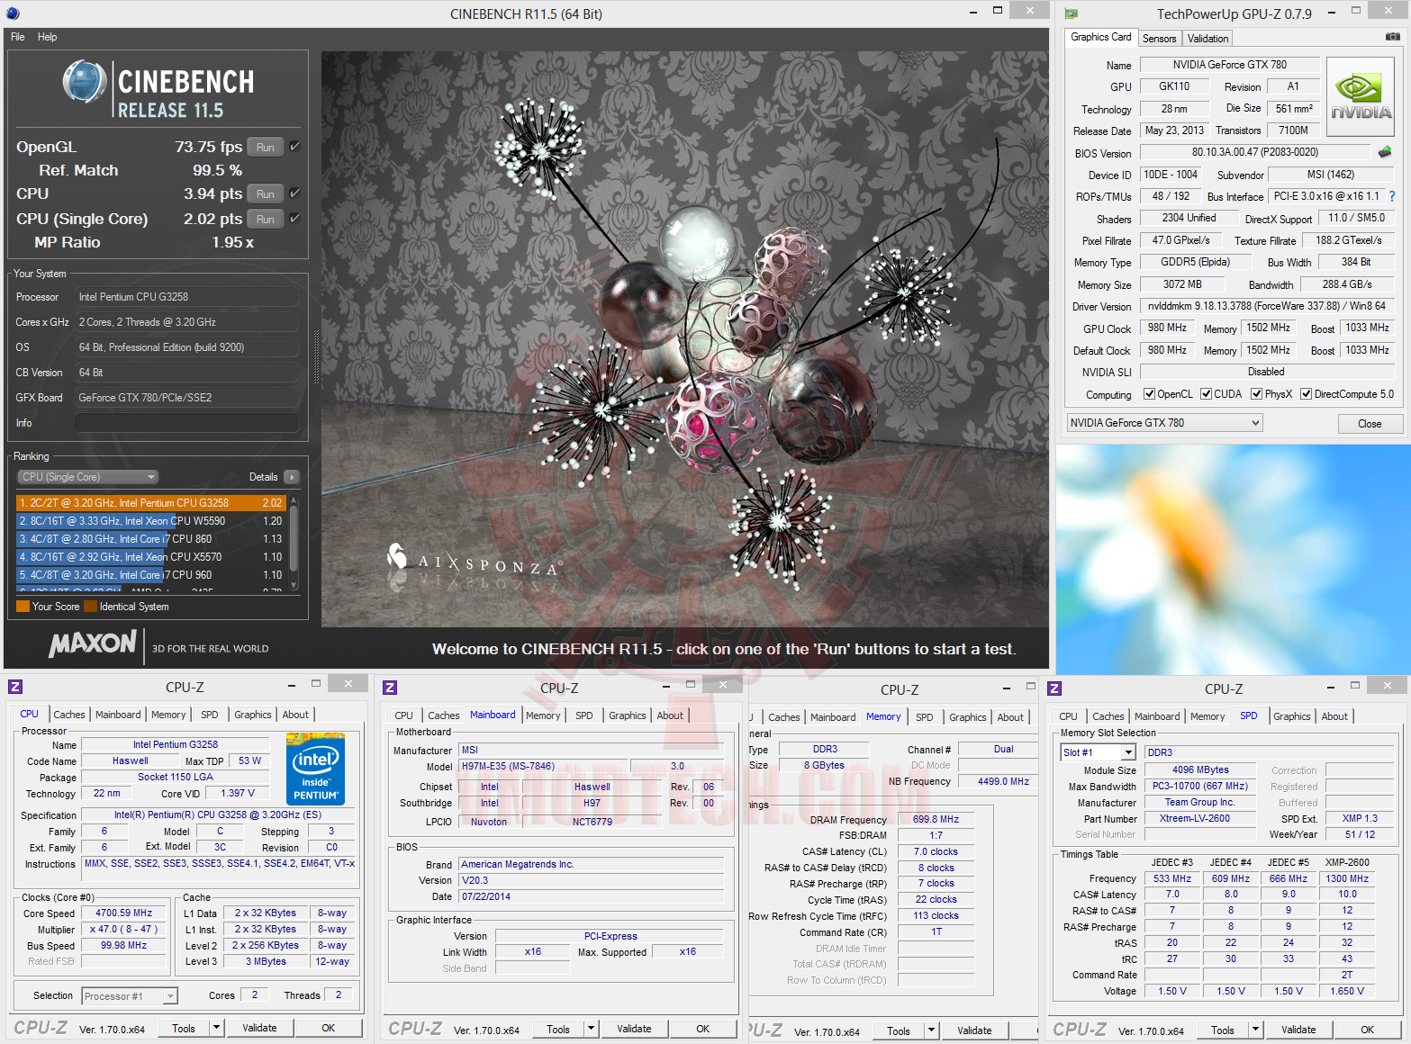Screen dimensions: 1411x1044
Task: Save the BIOS using the chip icon
Action: (1385, 152)
